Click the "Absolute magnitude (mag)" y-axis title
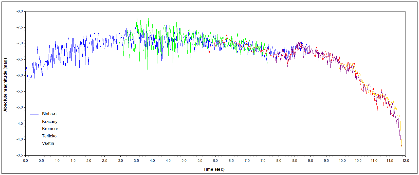Image resolution: width=419 pixels, height=175 pixels. click(5, 85)
